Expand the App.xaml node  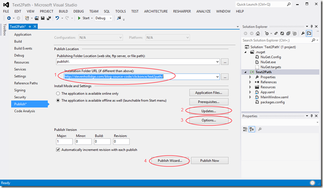tap(250, 92)
